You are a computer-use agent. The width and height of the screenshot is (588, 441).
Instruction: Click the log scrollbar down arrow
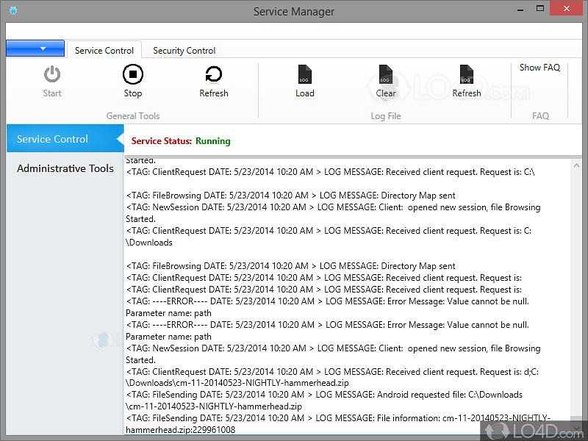pos(576,427)
